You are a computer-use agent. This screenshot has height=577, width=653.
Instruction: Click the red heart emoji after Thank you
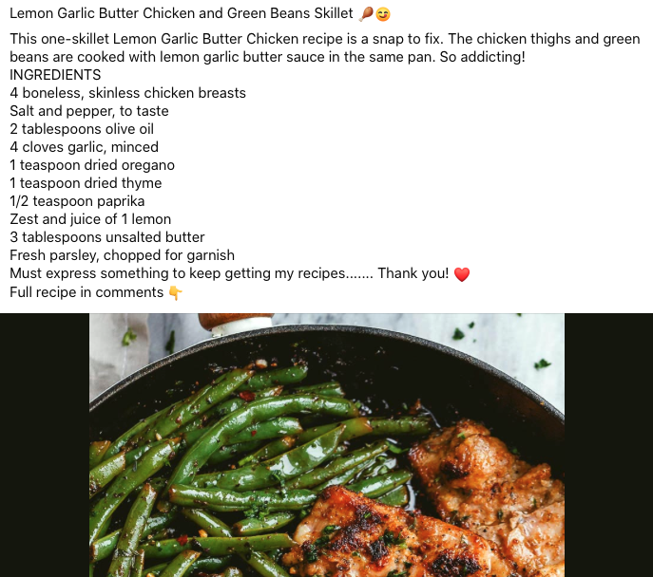point(461,274)
